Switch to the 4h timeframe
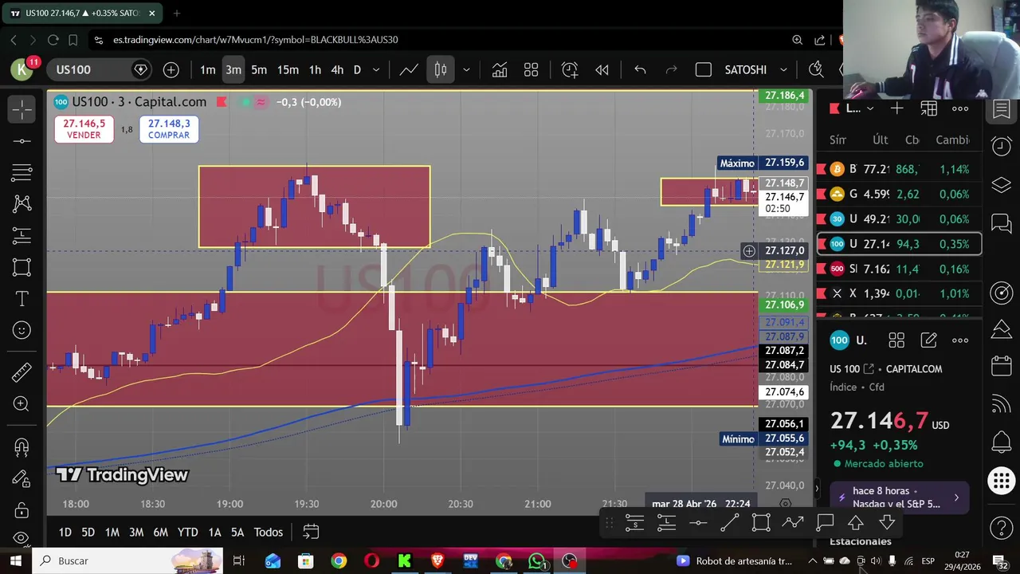The image size is (1020, 574). coord(337,70)
